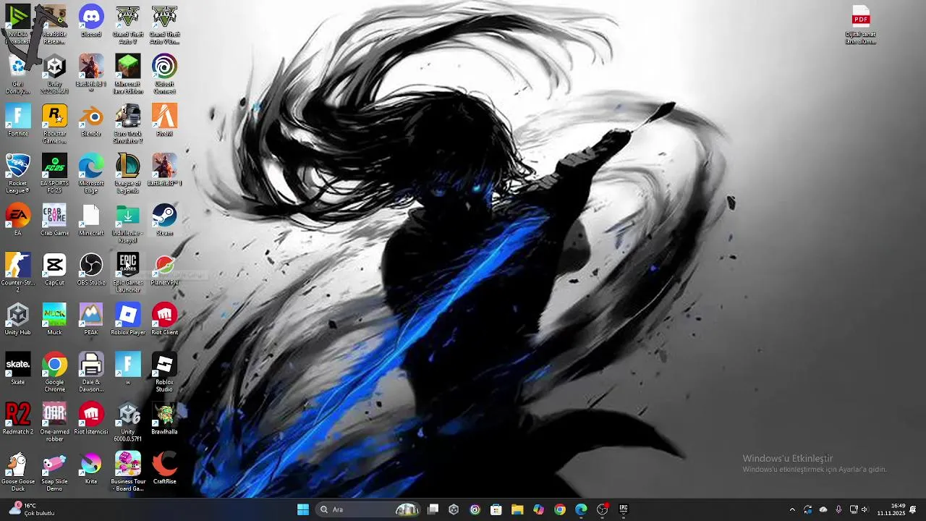The image size is (926, 521).
Task: Open the Windows Start menu
Action: tap(303, 509)
